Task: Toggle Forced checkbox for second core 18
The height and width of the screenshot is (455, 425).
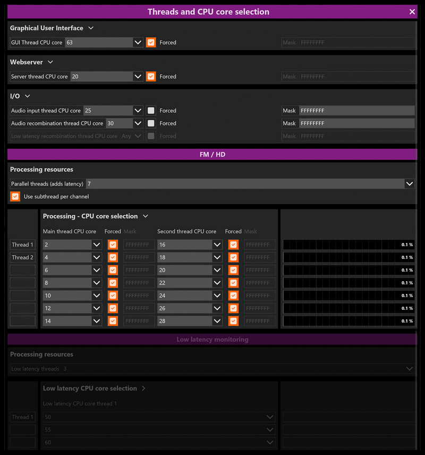Action: tap(233, 257)
